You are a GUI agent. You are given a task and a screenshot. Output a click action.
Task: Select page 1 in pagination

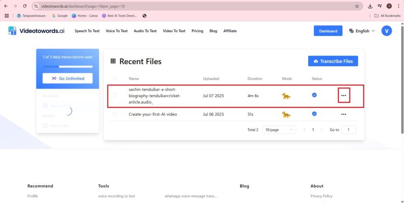tap(313, 130)
